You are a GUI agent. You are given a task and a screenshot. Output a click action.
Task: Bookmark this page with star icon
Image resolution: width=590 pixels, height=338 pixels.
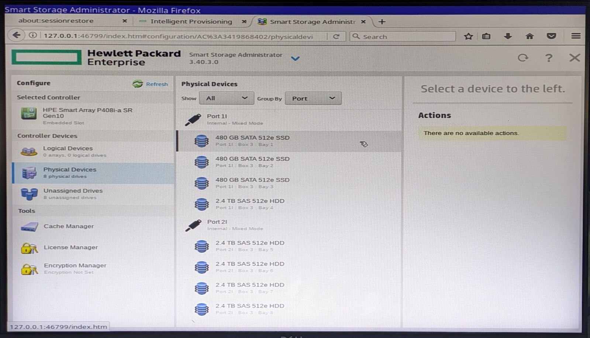(468, 36)
